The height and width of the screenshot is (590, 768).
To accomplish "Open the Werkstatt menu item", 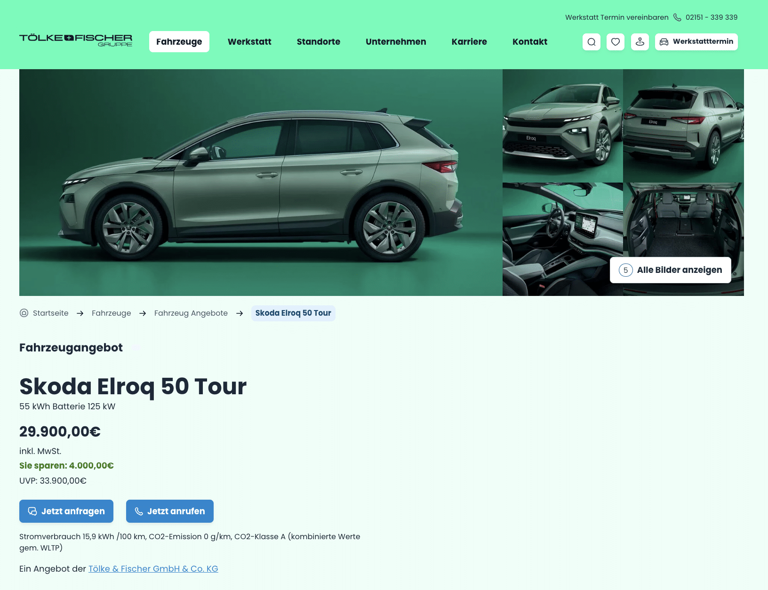I will click(x=249, y=42).
